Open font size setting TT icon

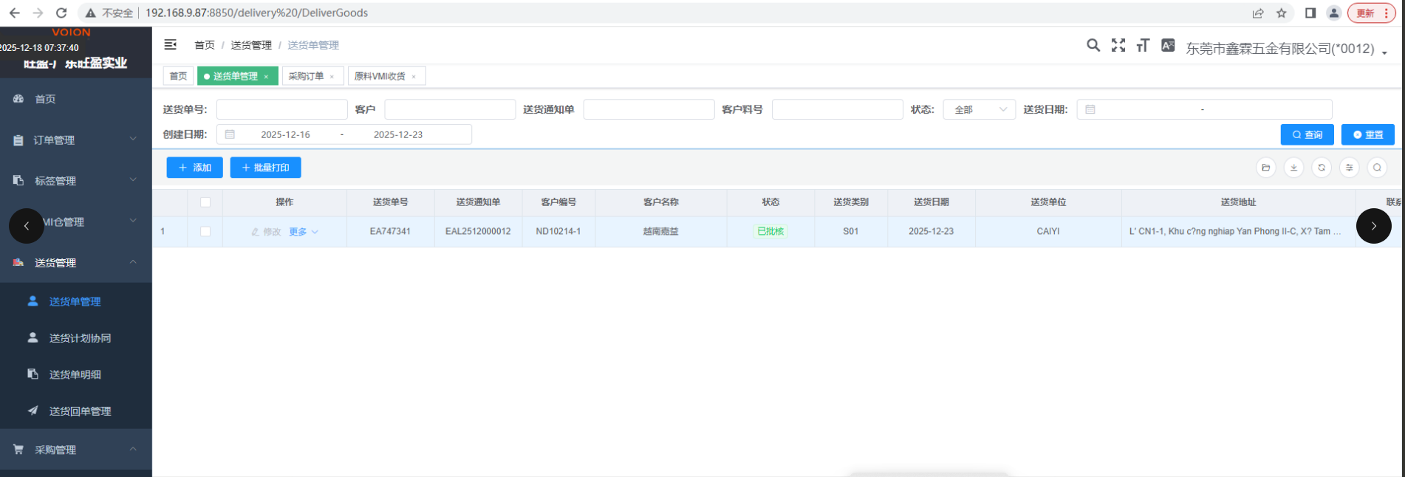point(1143,45)
